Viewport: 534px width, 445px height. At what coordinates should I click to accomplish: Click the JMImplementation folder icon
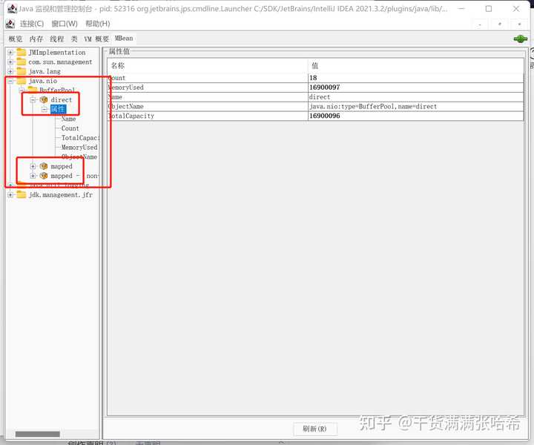(22, 52)
